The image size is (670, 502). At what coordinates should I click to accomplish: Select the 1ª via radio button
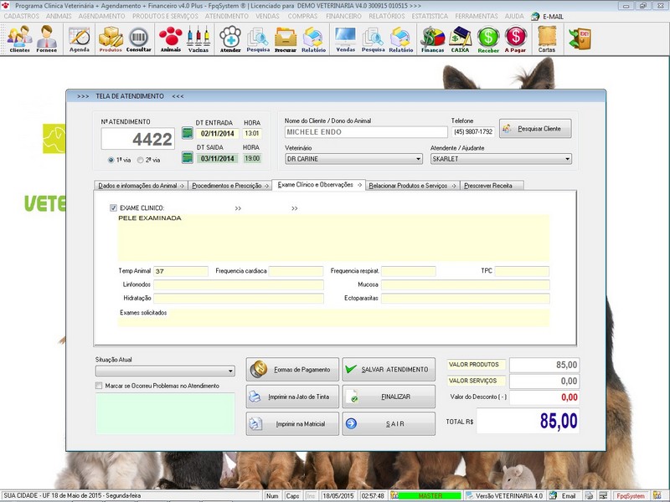pyautogui.click(x=111, y=160)
